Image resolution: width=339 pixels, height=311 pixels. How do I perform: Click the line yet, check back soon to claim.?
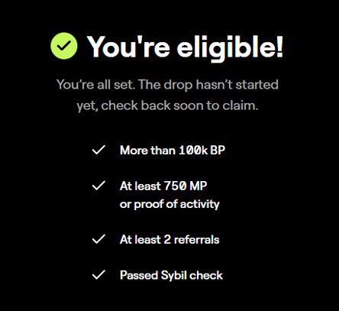(x=167, y=105)
